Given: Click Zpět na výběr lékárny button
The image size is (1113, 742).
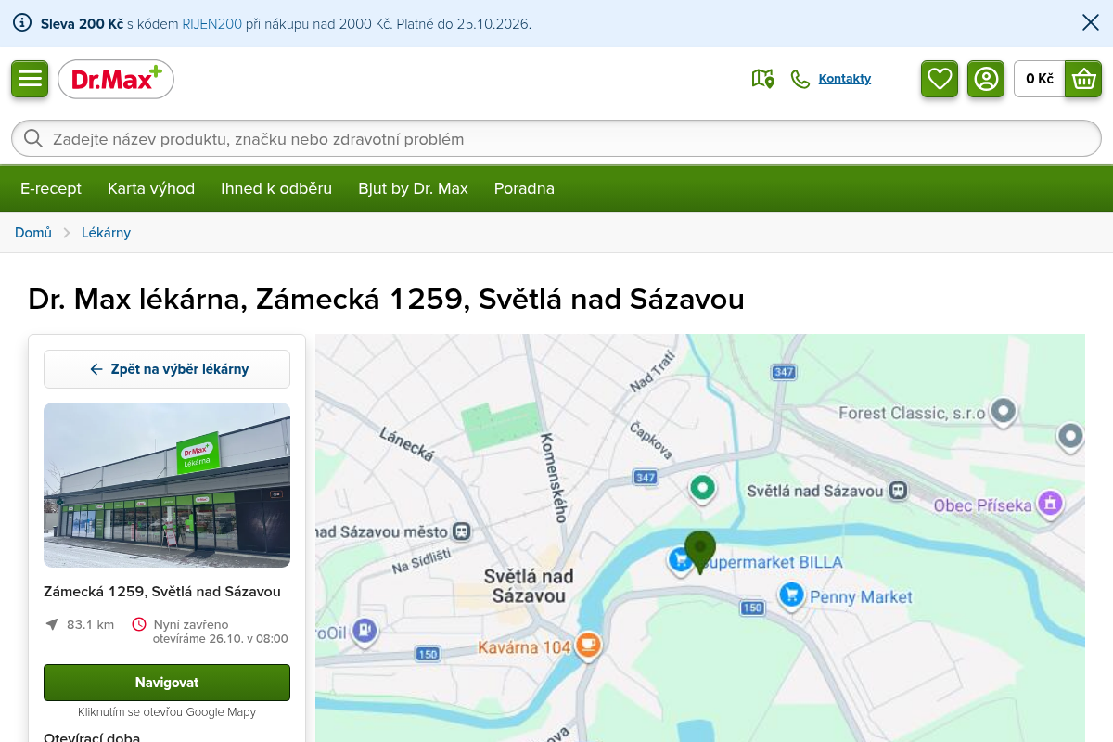Looking at the screenshot, I should 167,369.
